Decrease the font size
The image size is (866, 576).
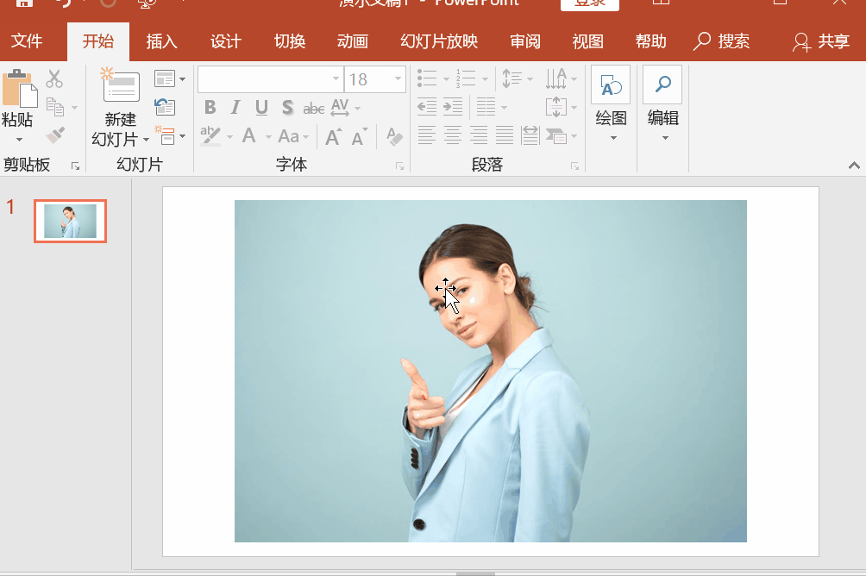(359, 136)
